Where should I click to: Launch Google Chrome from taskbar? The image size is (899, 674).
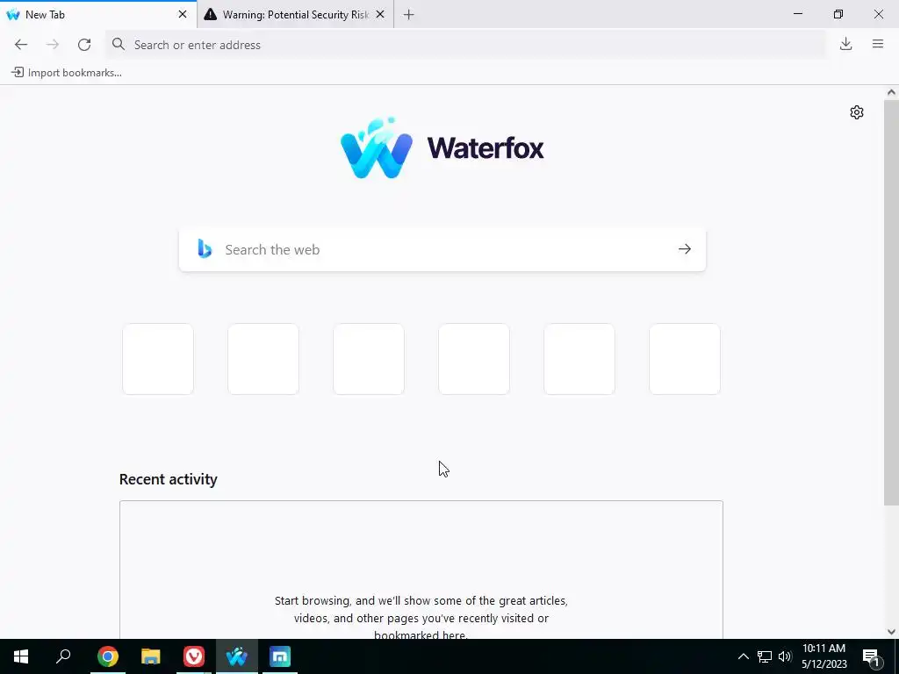pos(108,656)
